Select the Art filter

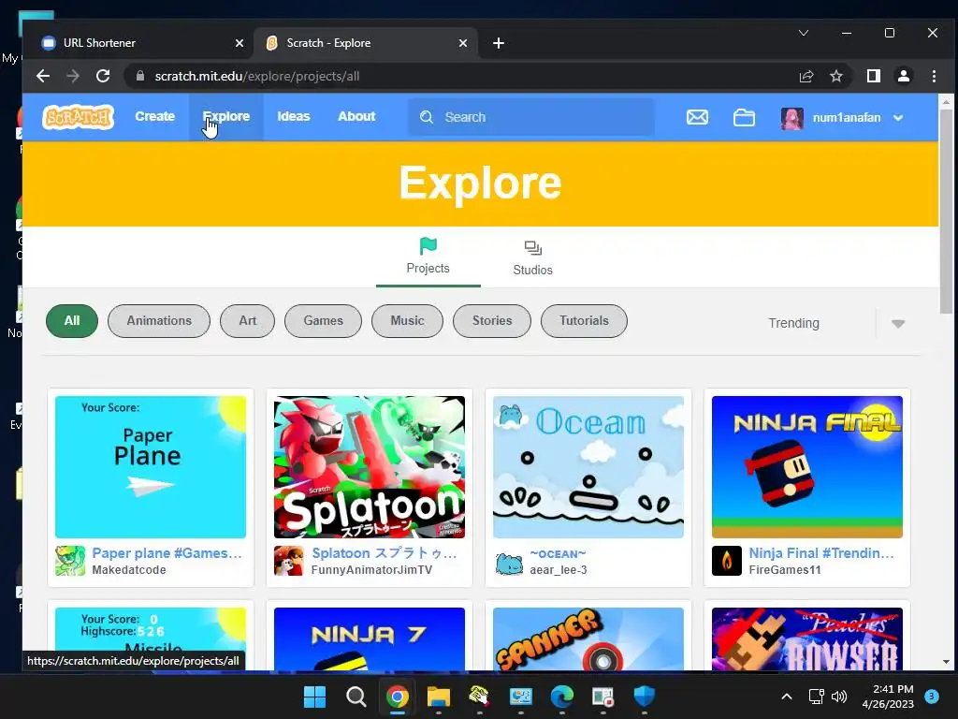point(247,321)
